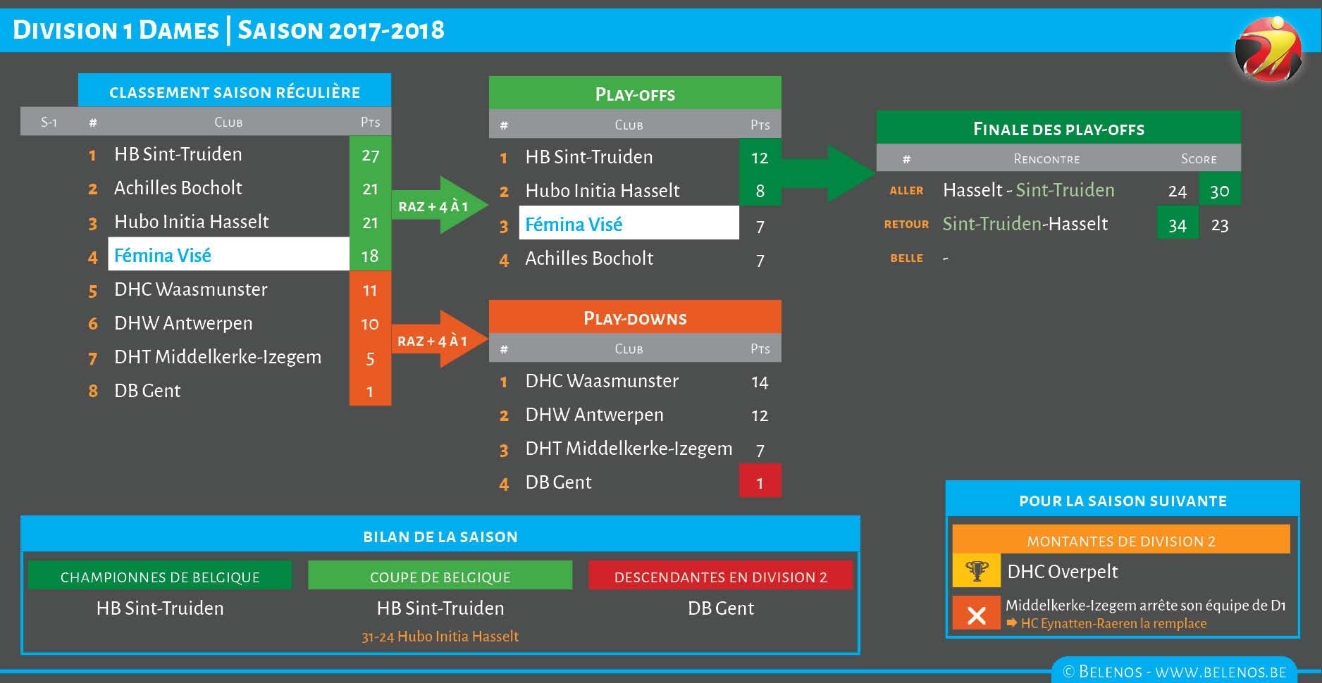
Task: Click DHC Overpelt promoted team entry
Action: click(1062, 571)
